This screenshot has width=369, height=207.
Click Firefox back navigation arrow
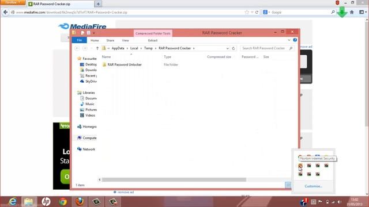(5, 12)
